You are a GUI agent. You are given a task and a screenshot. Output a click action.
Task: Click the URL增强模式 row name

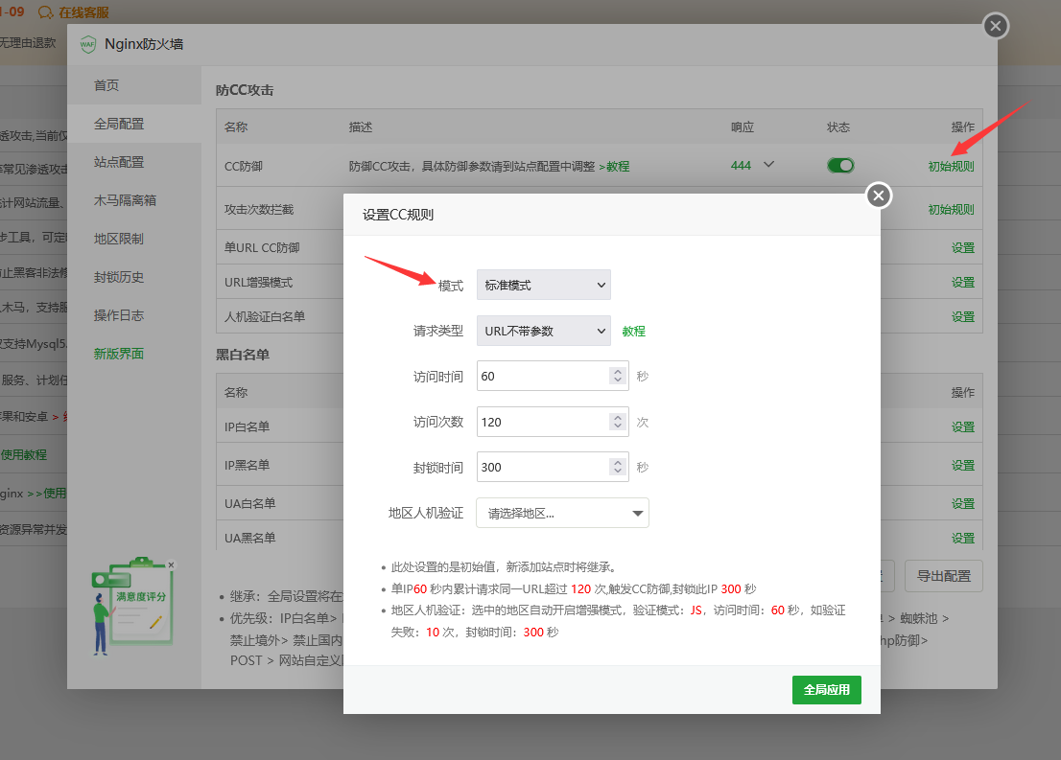coord(258,283)
